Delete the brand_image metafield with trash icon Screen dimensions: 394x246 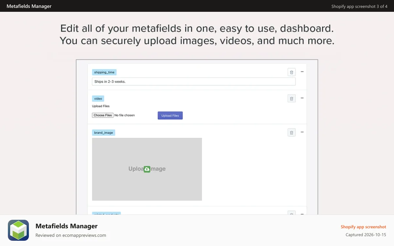pyautogui.click(x=292, y=133)
